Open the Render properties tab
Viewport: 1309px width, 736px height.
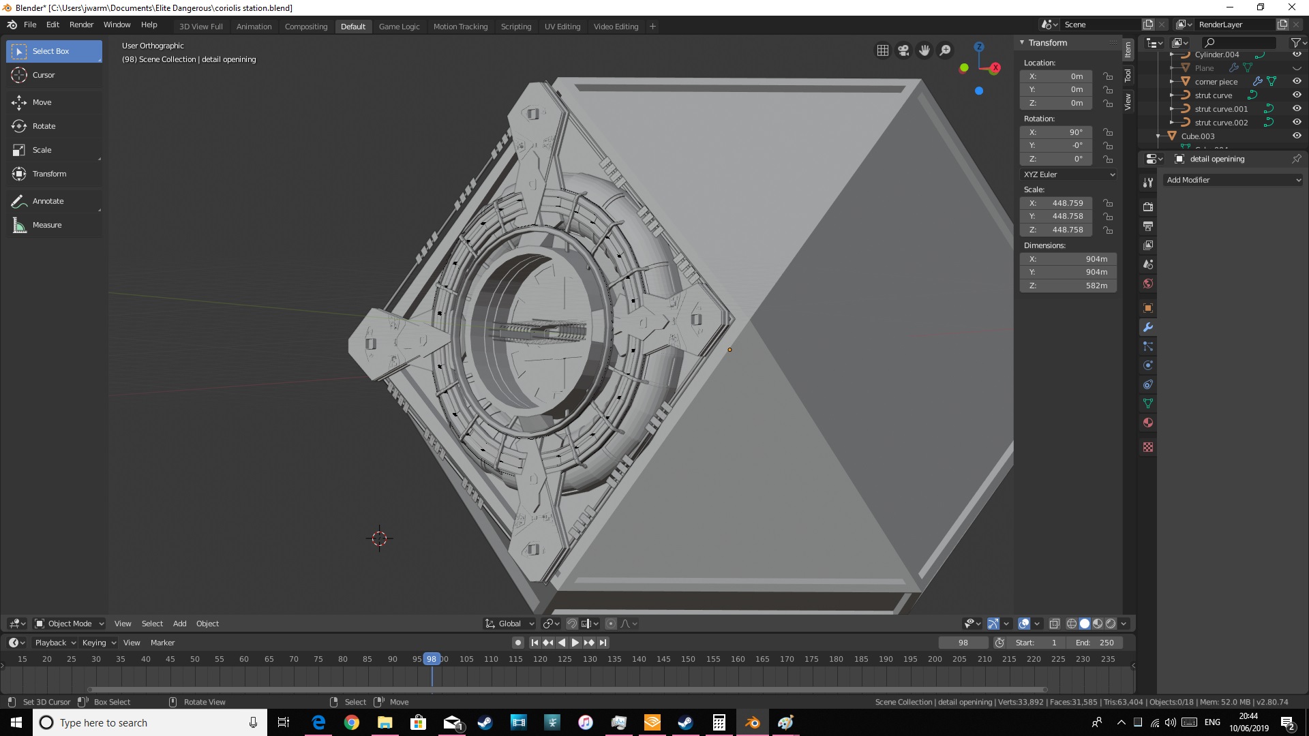coord(1148,206)
